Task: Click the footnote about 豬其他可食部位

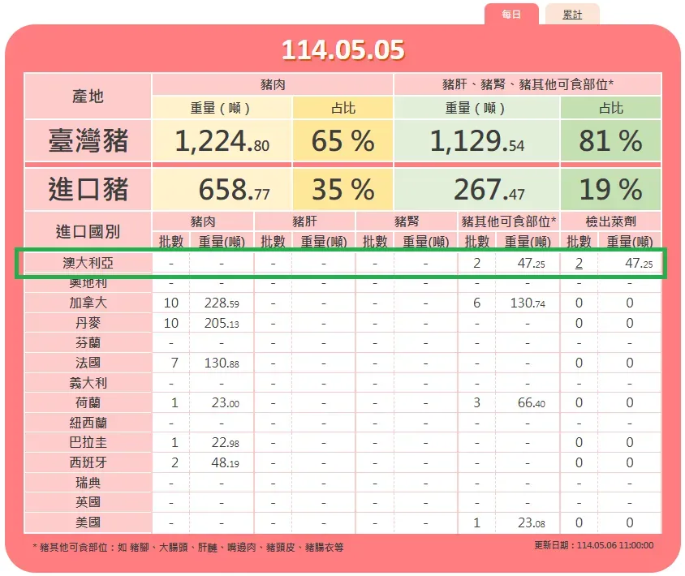Action: click(188, 547)
